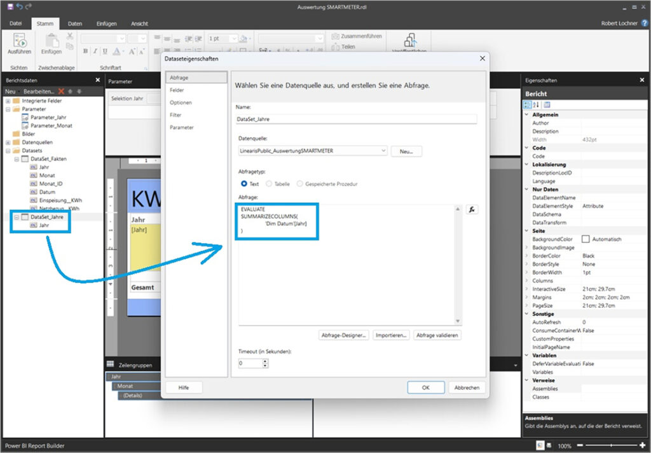Click the Timeout seconds stepper arrows
651x453 pixels.
265,364
